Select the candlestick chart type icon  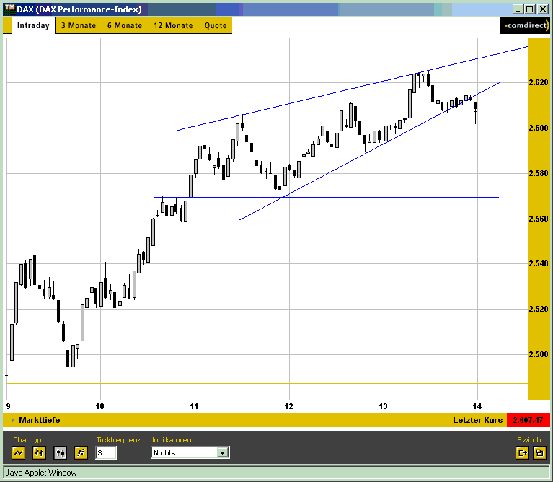(x=60, y=452)
